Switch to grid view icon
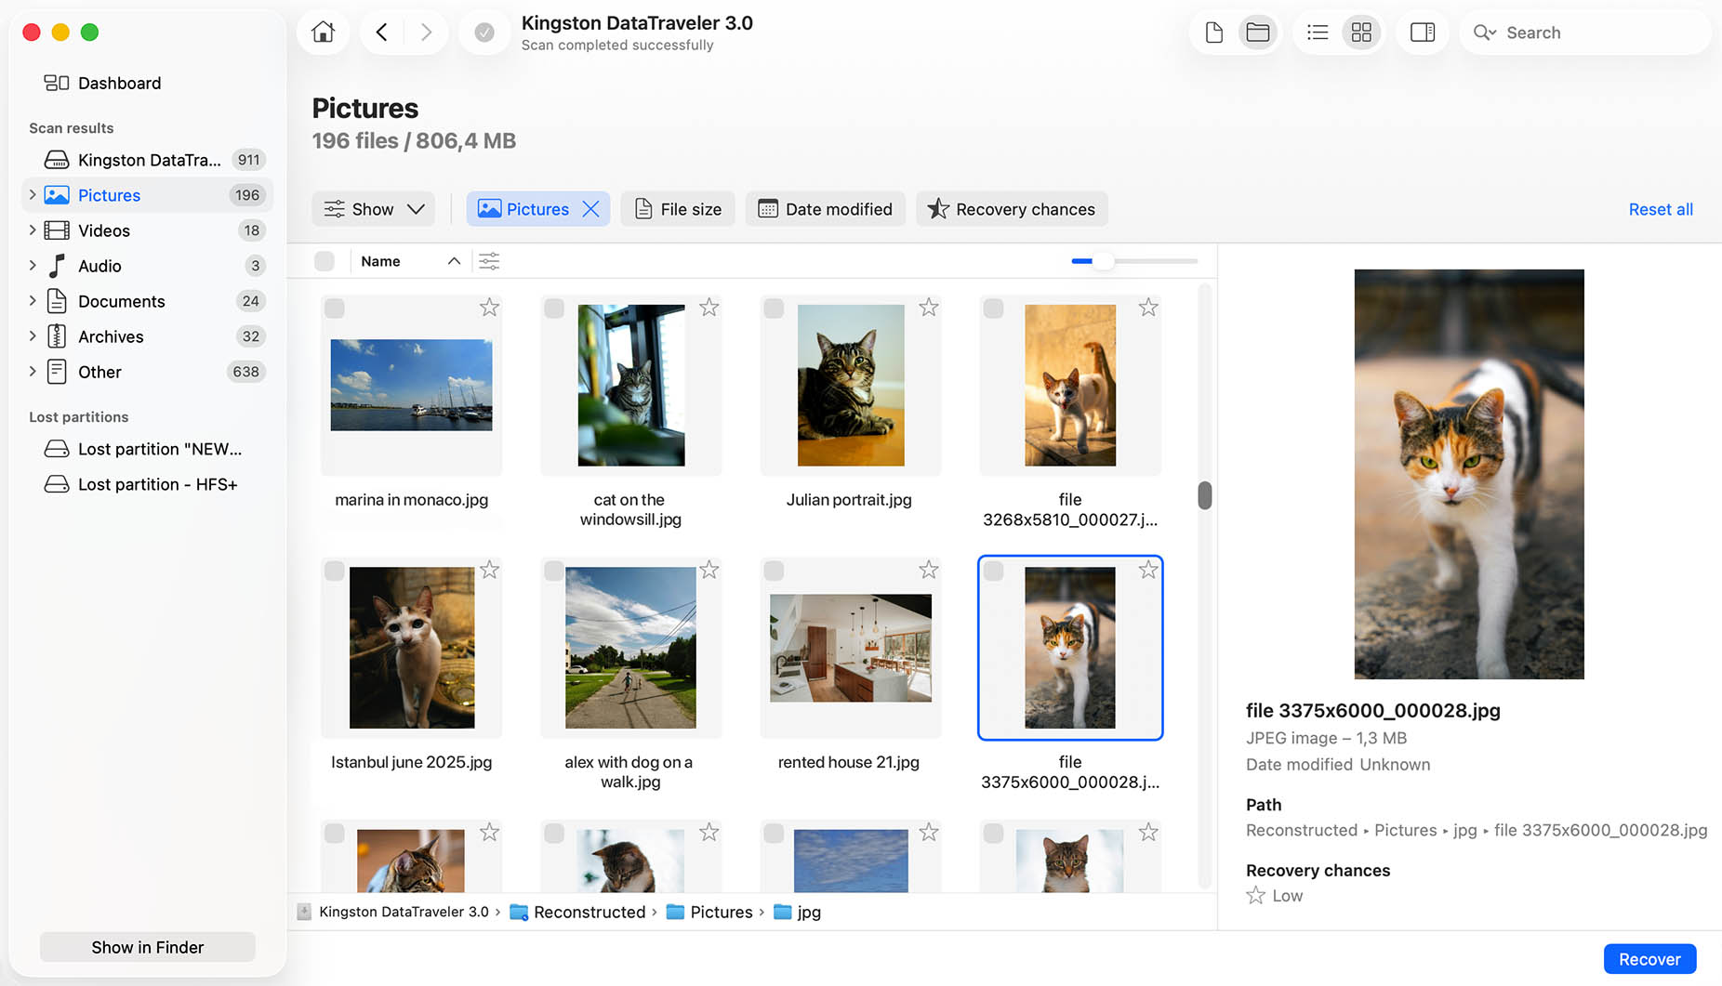 coord(1361,33)
